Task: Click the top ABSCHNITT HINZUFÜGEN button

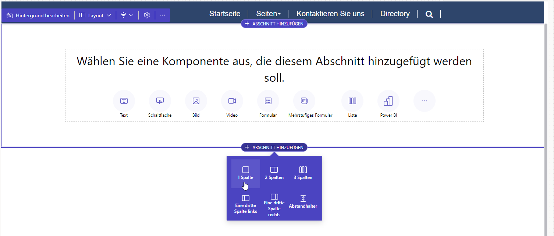Action: coord(274,23)
